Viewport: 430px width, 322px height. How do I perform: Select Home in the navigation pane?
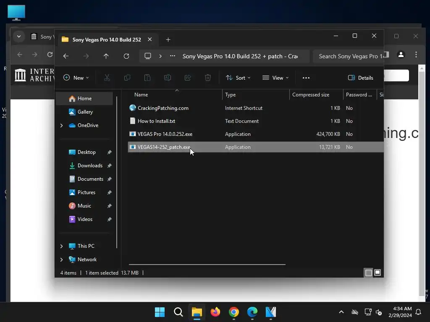point(84,99)
